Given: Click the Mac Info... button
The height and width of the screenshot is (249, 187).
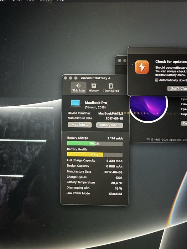Looking at the screenshot, I should click(x=80, y=125).
